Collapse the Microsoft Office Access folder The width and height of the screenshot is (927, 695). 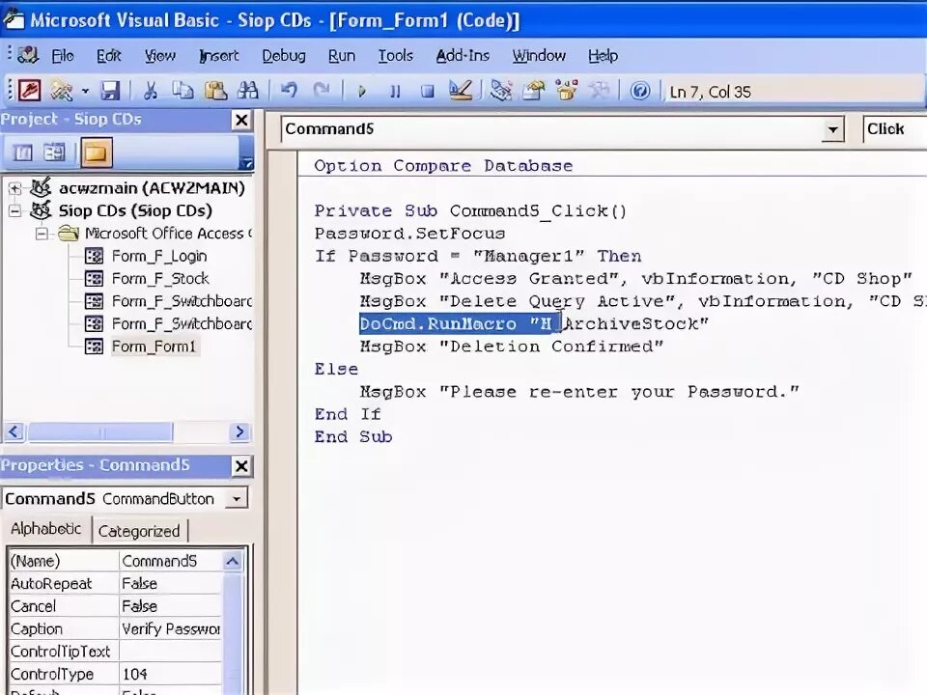tap(42, 234)
